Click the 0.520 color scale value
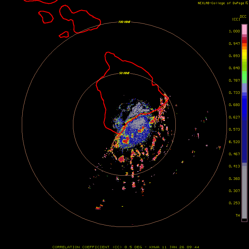Image resolution: width=249 pixels, height=249 pixels. [234, 142]
